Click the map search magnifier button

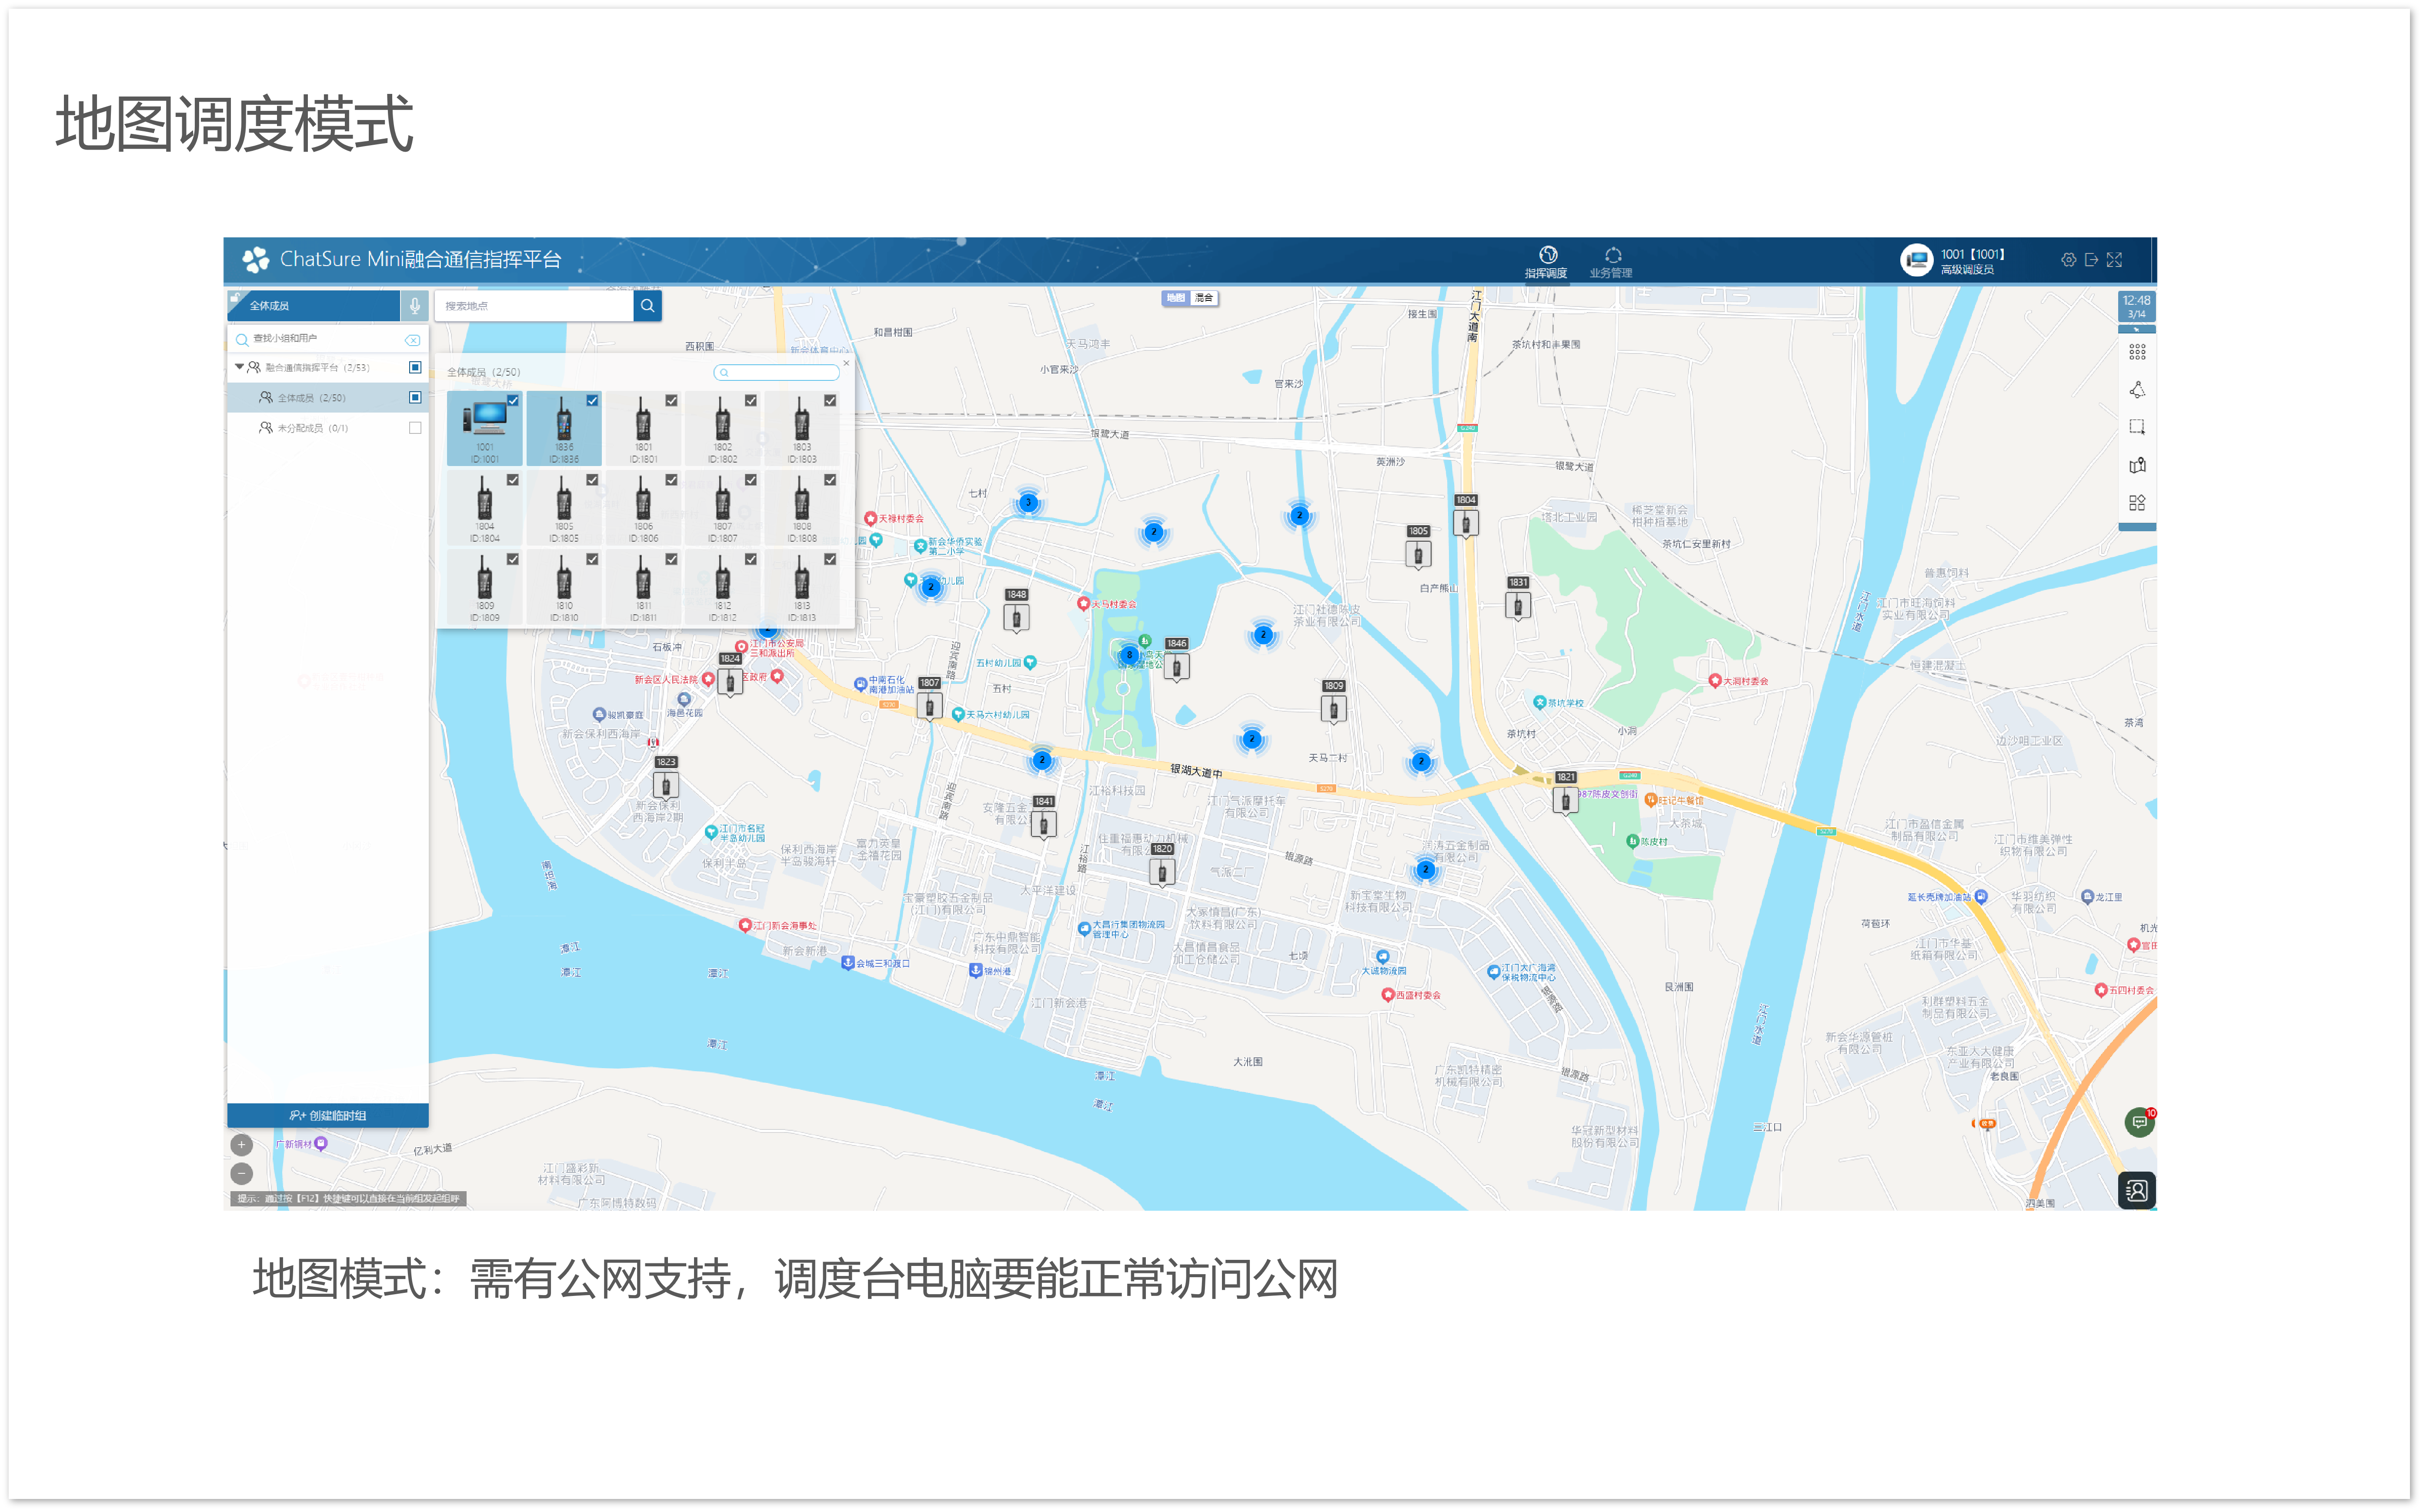647,306
